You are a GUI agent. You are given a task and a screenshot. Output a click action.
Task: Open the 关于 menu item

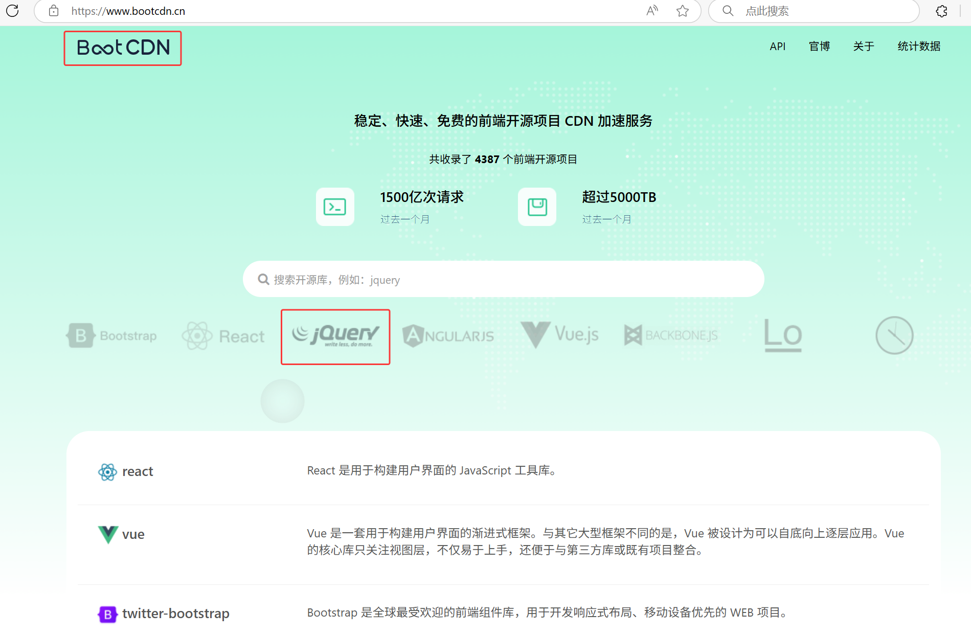[x=864, y=46]
